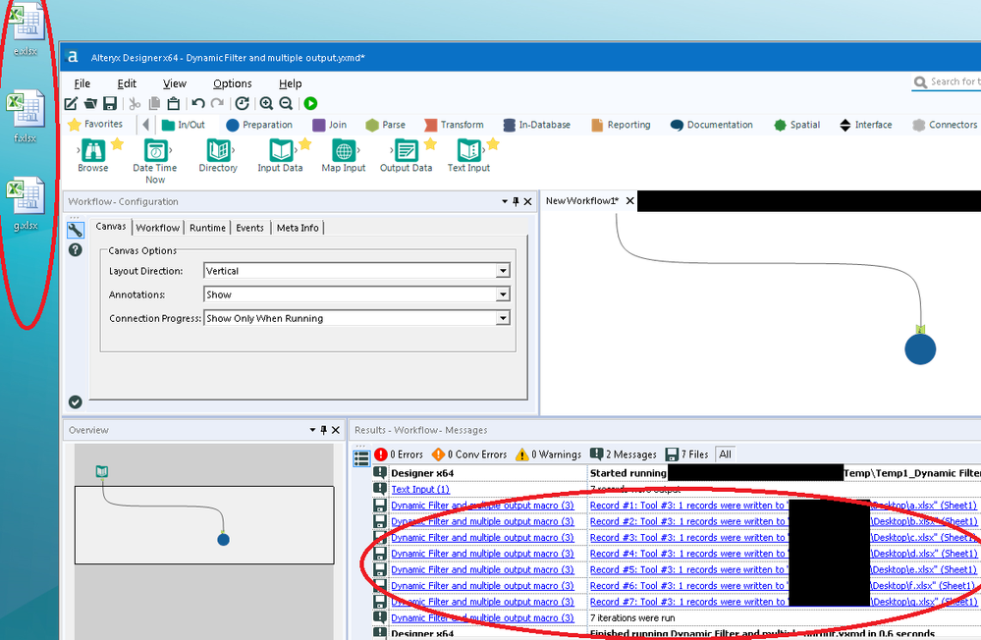Click the blue macro node on the canvas
Screen dimensions: 981x640
tap(920, 349)
